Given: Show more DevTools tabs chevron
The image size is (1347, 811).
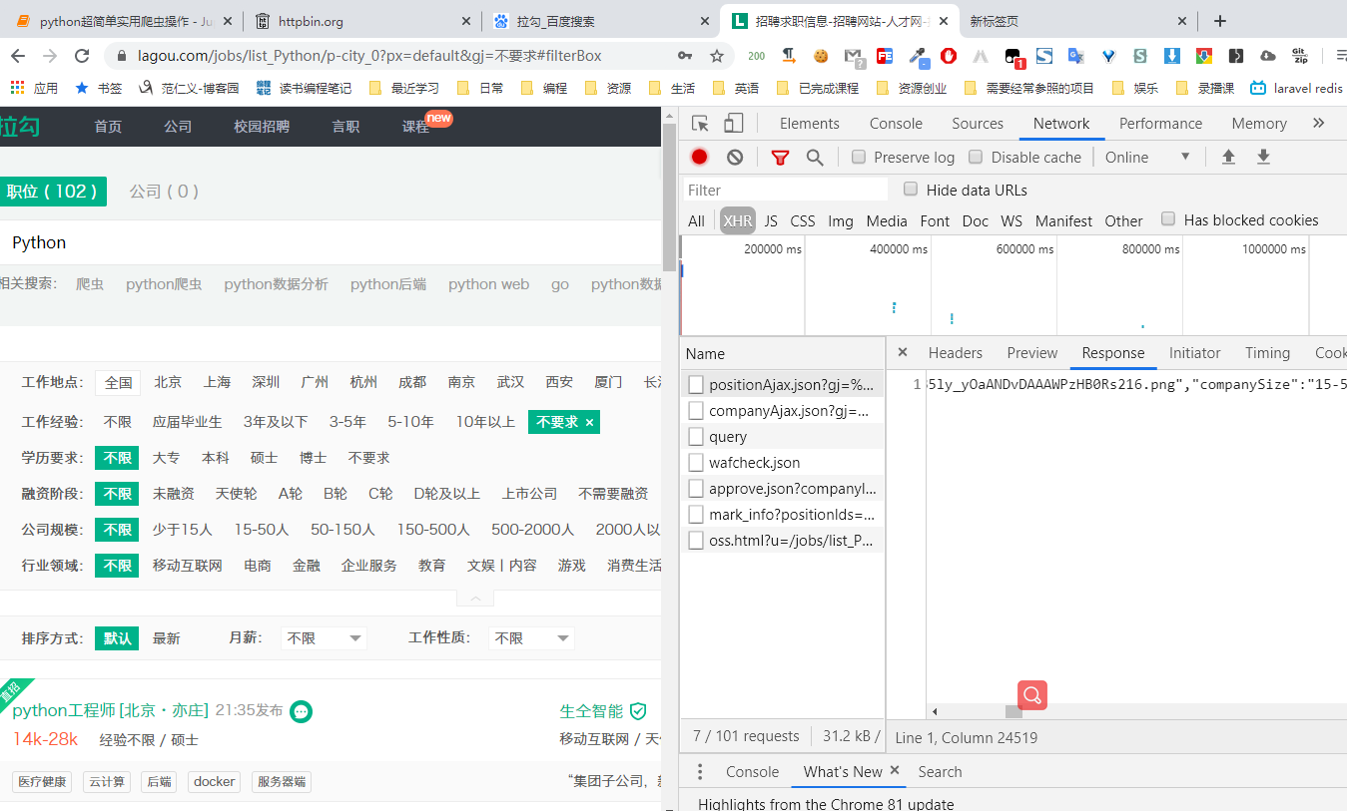Looking at the screenshot, I should [1318, 123].
